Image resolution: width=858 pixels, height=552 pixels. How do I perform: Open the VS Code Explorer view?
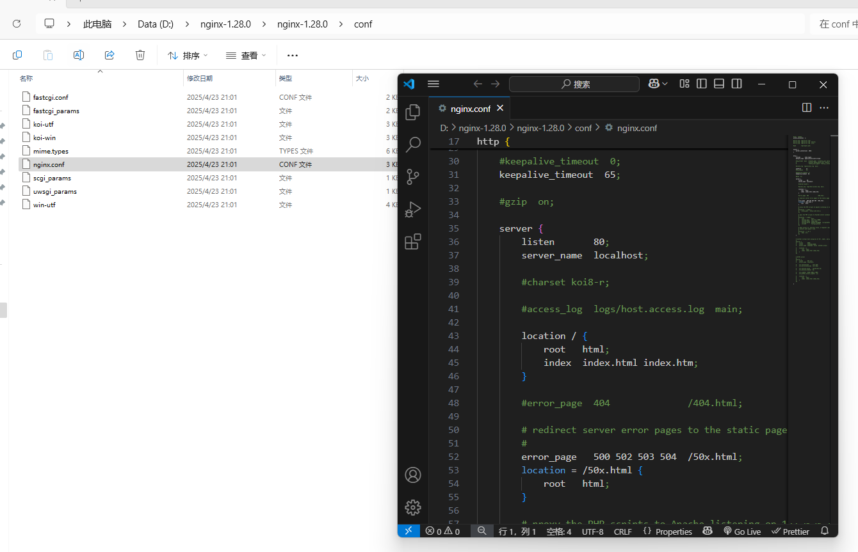[x=413, y=112]
